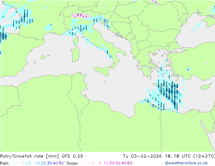The height and width of the screenshot is (166, 215).
Task: Click the "Rain" legend label
Action: tap(4, 163)
